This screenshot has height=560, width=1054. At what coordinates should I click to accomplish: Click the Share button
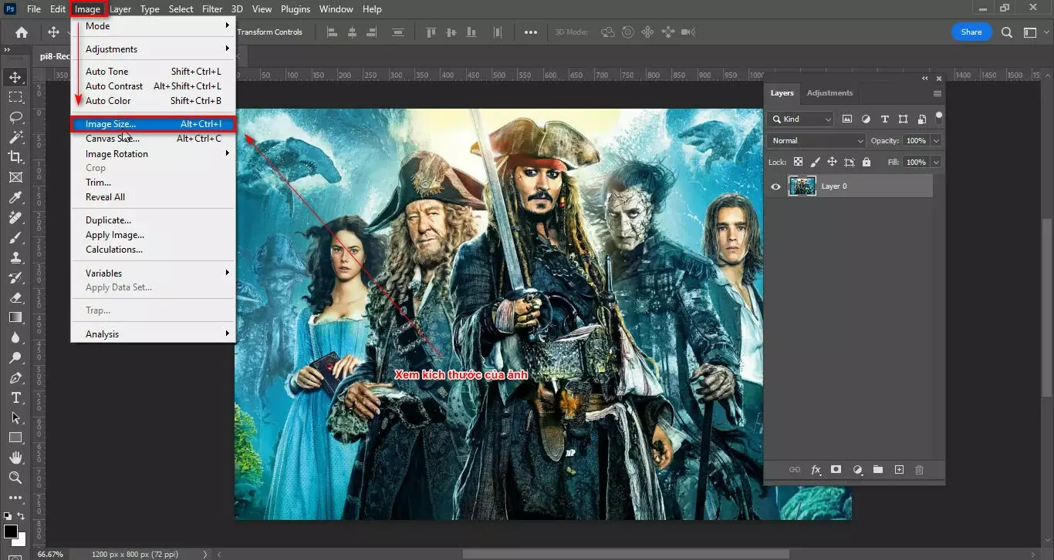click(x=971, y=32)
